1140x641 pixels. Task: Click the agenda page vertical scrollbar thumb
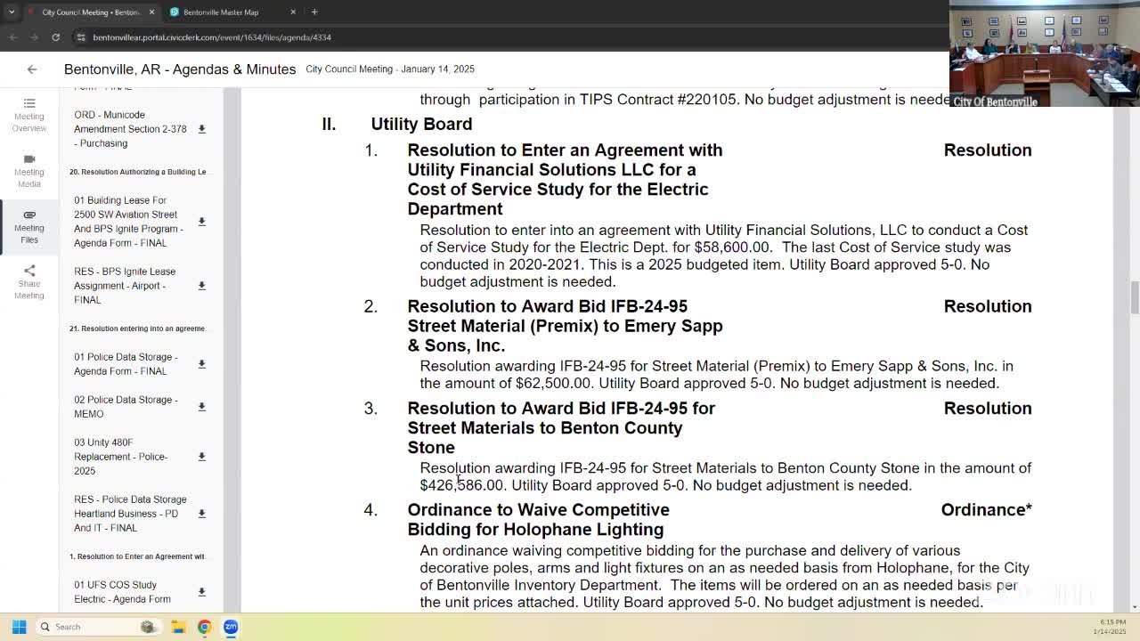pos(1134,297)
